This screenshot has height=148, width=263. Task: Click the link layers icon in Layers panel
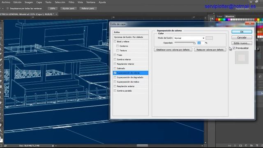229,146
